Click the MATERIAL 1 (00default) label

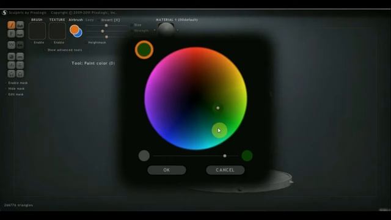(177, 20)
